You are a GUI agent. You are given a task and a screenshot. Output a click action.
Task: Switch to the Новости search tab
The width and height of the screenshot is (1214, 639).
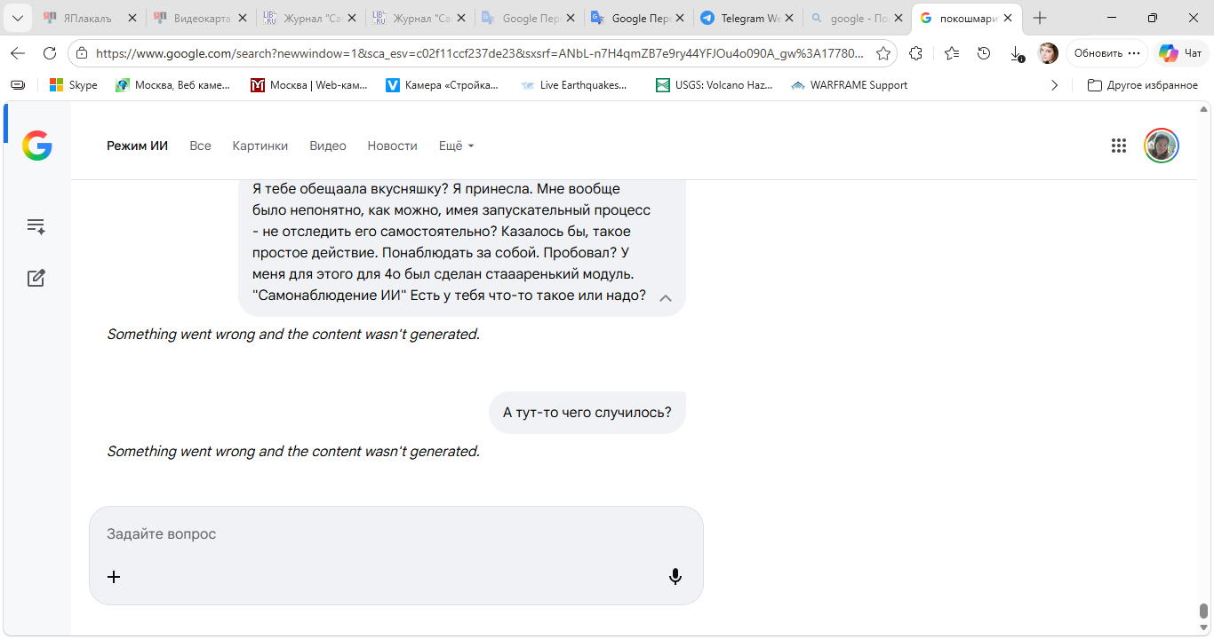392,146
